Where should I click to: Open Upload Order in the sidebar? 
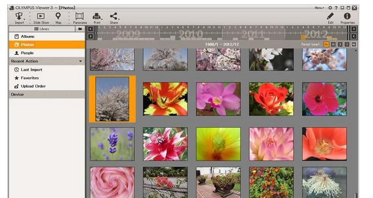pyautogui.click(x=47, y=86)
